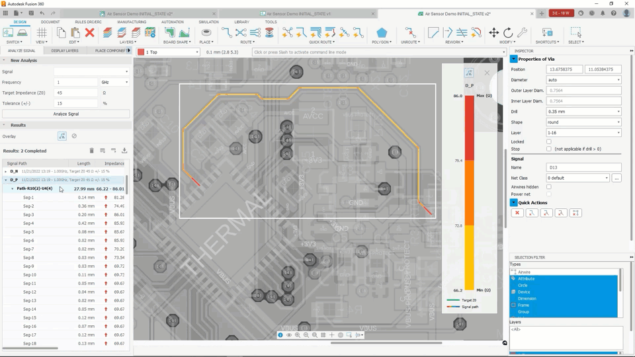635x357 pixels.
Task: Disable overlay using the no-overlay icon
Action: coord(74,136)
